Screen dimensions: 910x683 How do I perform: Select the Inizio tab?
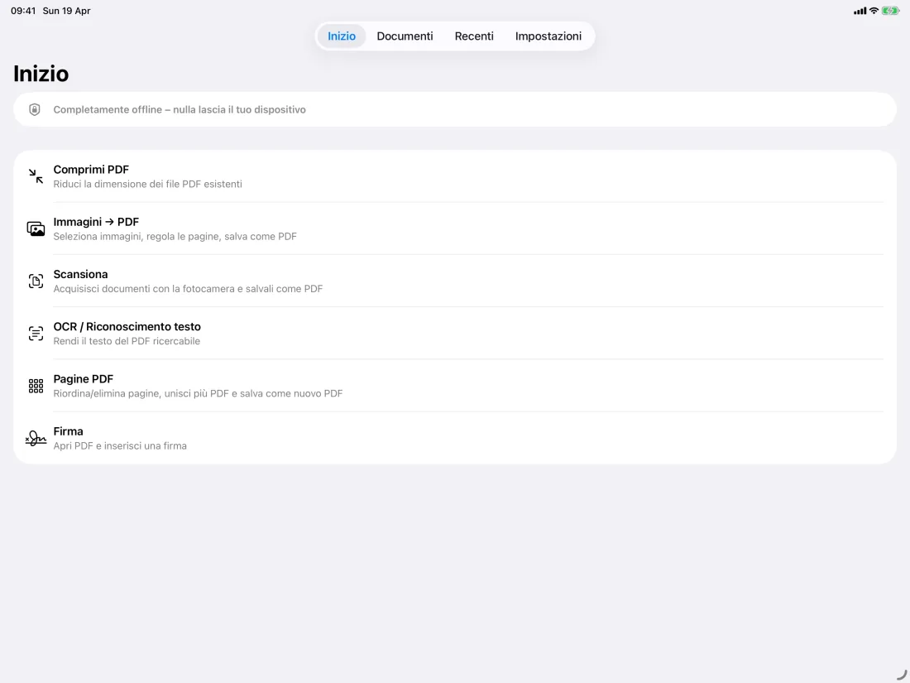point(341,36)
